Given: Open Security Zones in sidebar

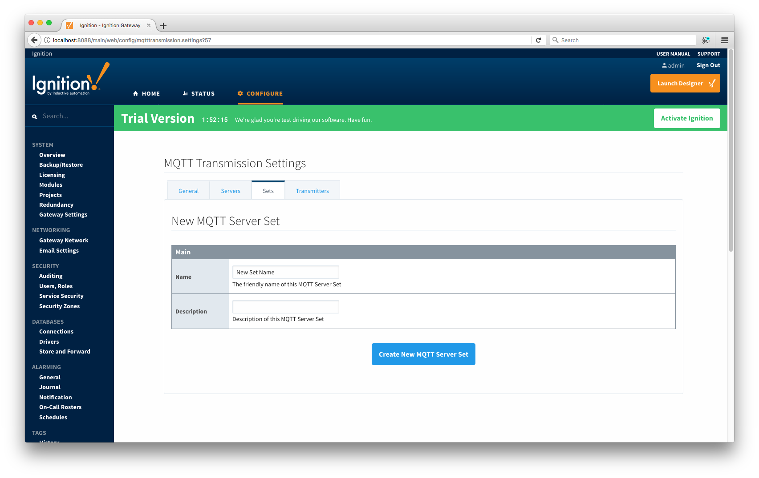Looking at the screenshot, I should (59, 306).
